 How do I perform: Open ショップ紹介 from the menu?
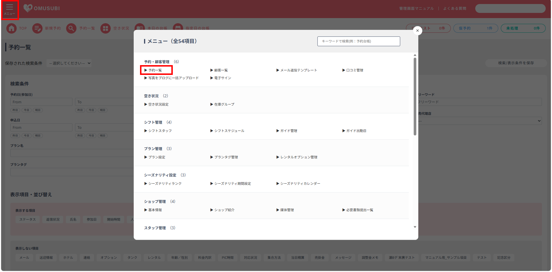pyautogui.click(x=222, y=210)
